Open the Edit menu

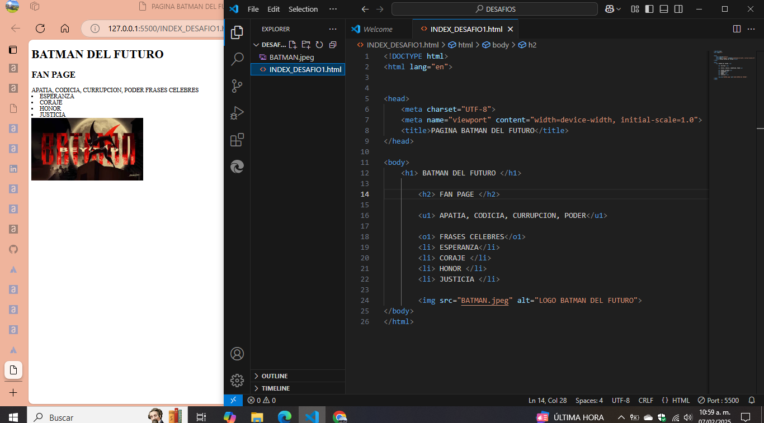273,9
